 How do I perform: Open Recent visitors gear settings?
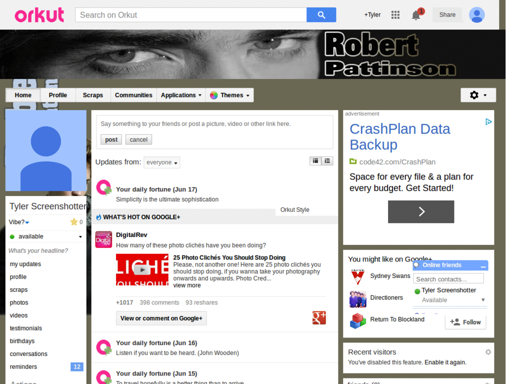click(x=488, y=352)
